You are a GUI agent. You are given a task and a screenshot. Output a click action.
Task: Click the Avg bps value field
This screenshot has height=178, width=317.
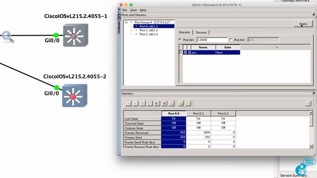coord(263,40)
